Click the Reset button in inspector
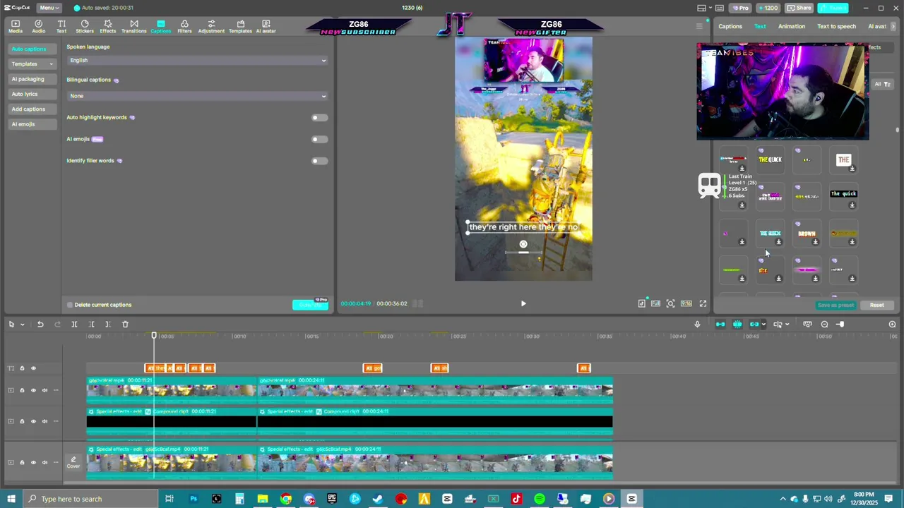 point(876,305)
